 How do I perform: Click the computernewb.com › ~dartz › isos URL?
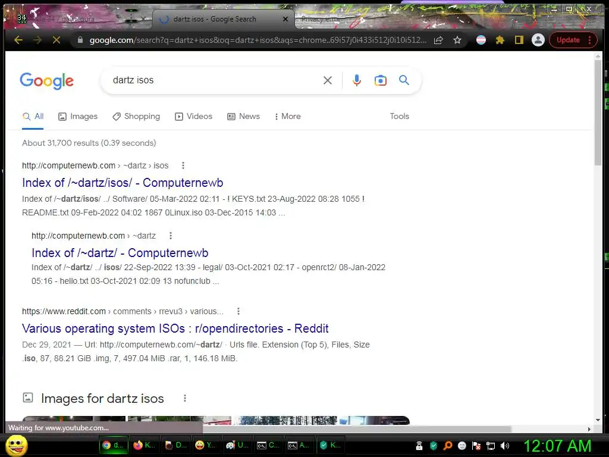95,165
